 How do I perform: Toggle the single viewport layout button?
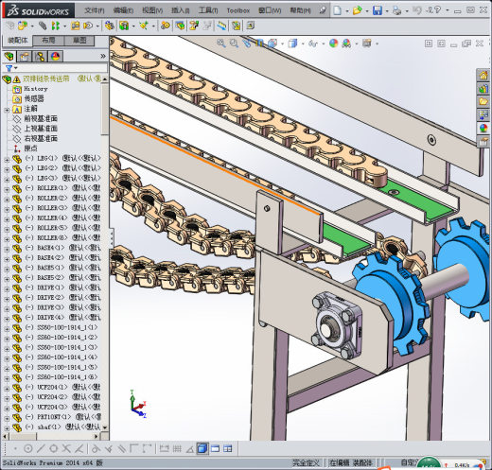pos(215,448)
